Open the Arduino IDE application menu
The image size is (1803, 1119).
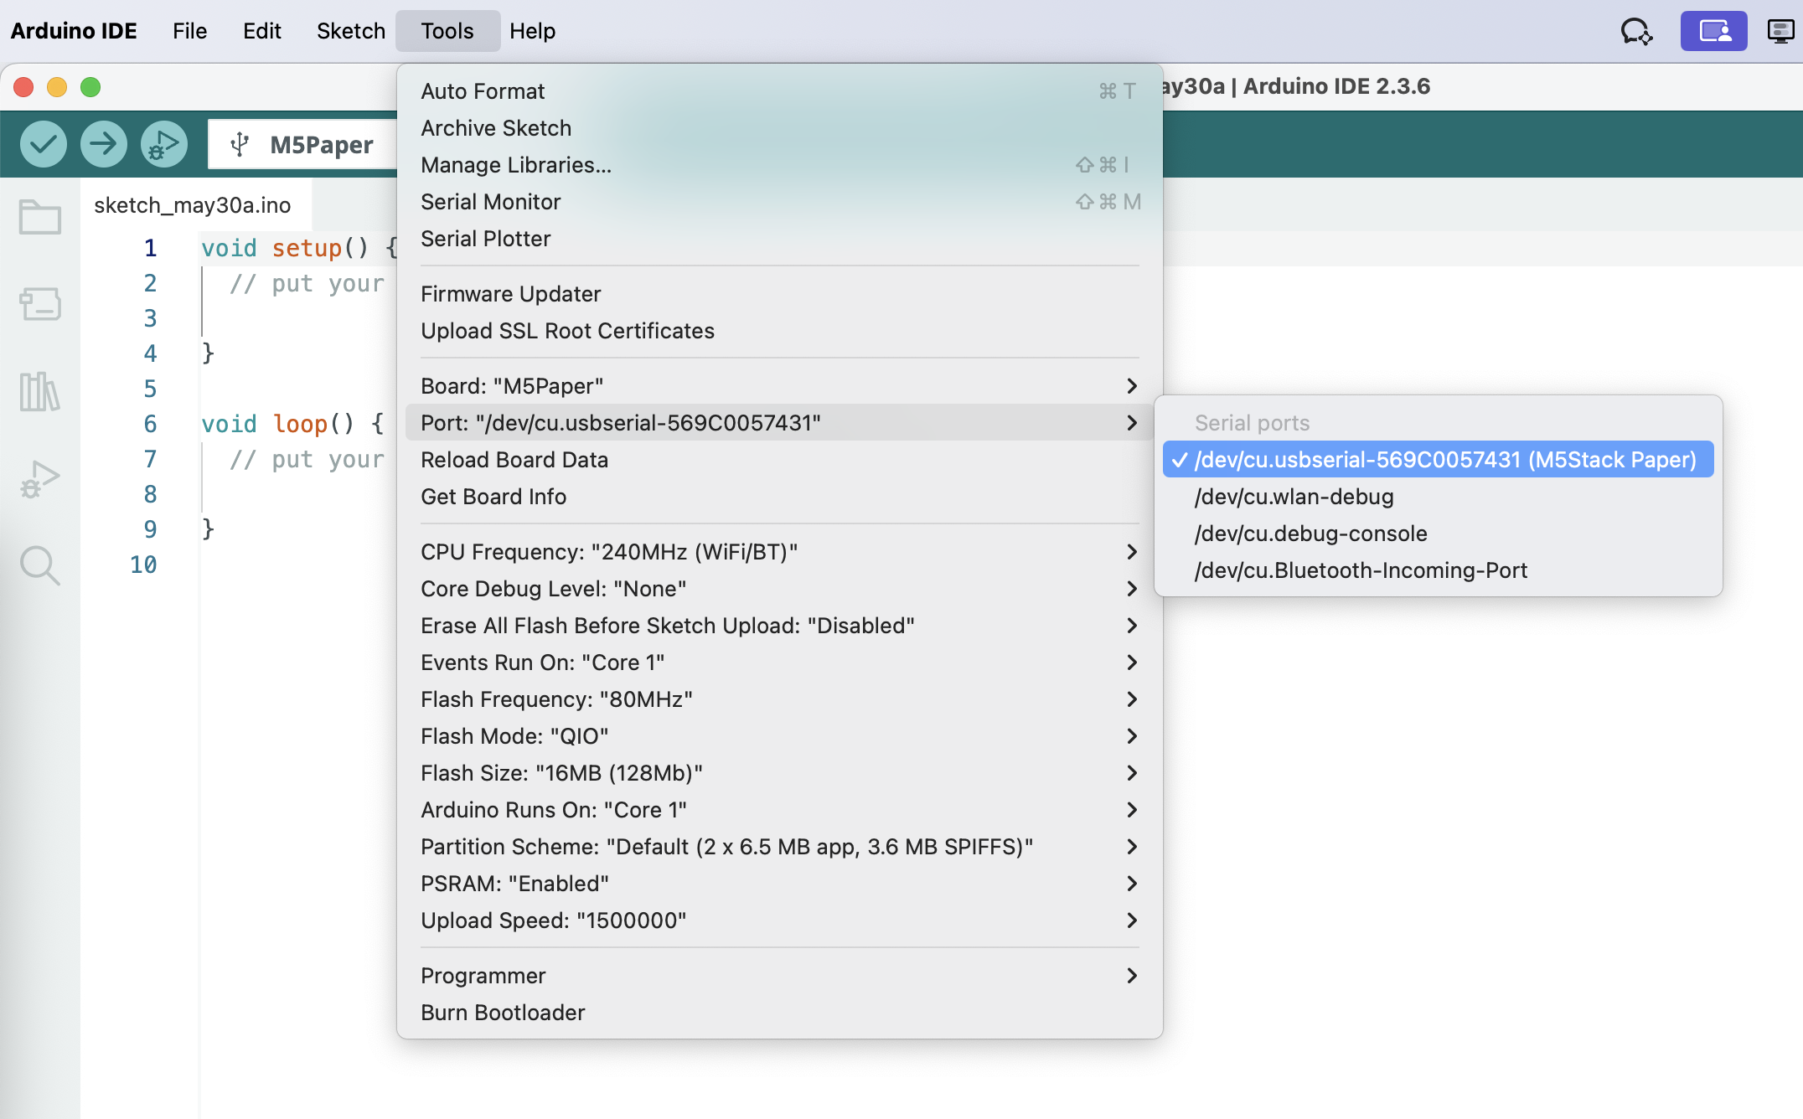click(74, 31)
